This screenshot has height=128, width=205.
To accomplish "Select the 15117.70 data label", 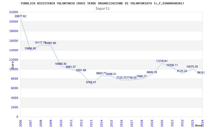I will tap(40, 42).
